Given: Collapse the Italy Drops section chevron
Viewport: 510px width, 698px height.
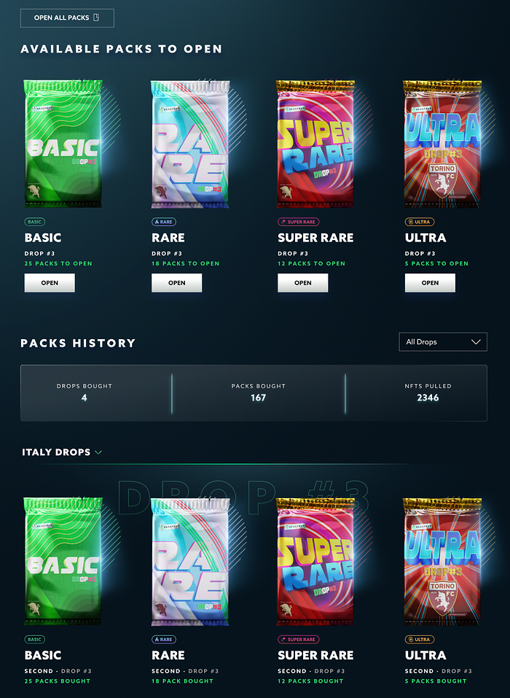Looking at the screenshot, I should 98,452.
